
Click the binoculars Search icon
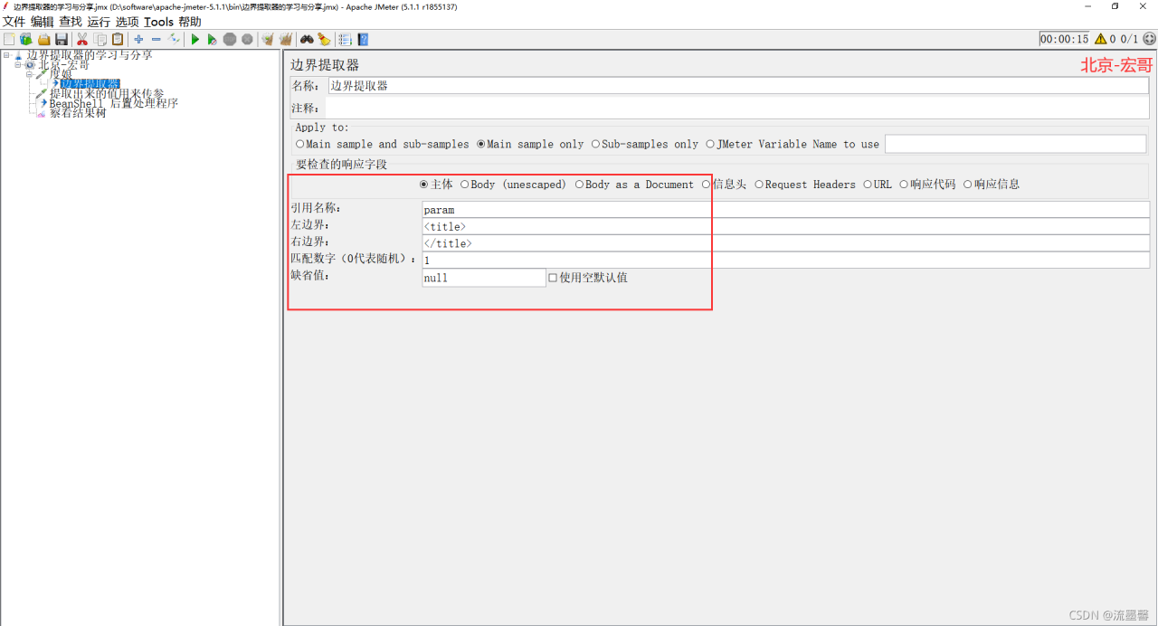(307, 39)
